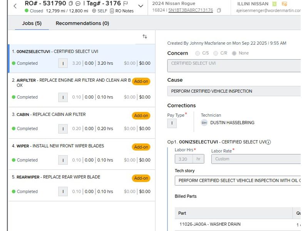Screen dimensions: 308x231
Task: Expand the RO header chevron dropdown
Action: pyautogui.click(x=141, y=6)
